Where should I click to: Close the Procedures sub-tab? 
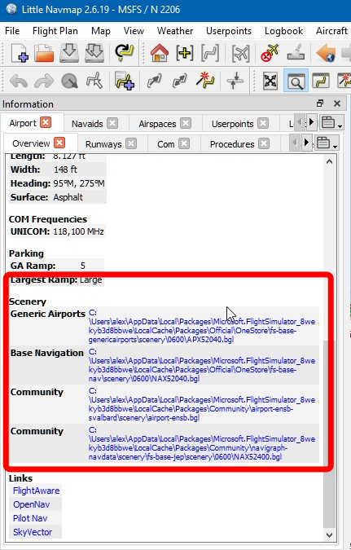click(x=264, y=143)
